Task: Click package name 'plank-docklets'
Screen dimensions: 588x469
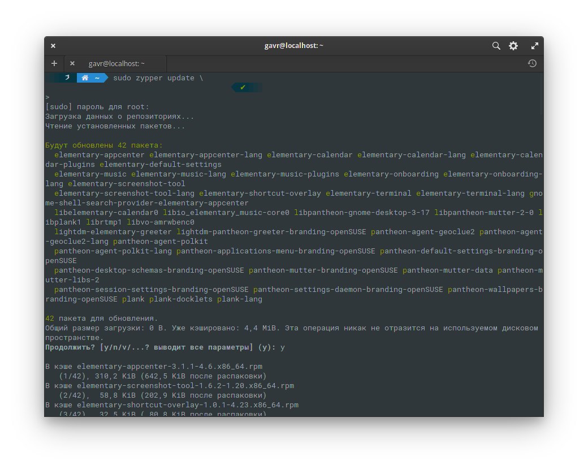Action: click(x=181, y=299)
